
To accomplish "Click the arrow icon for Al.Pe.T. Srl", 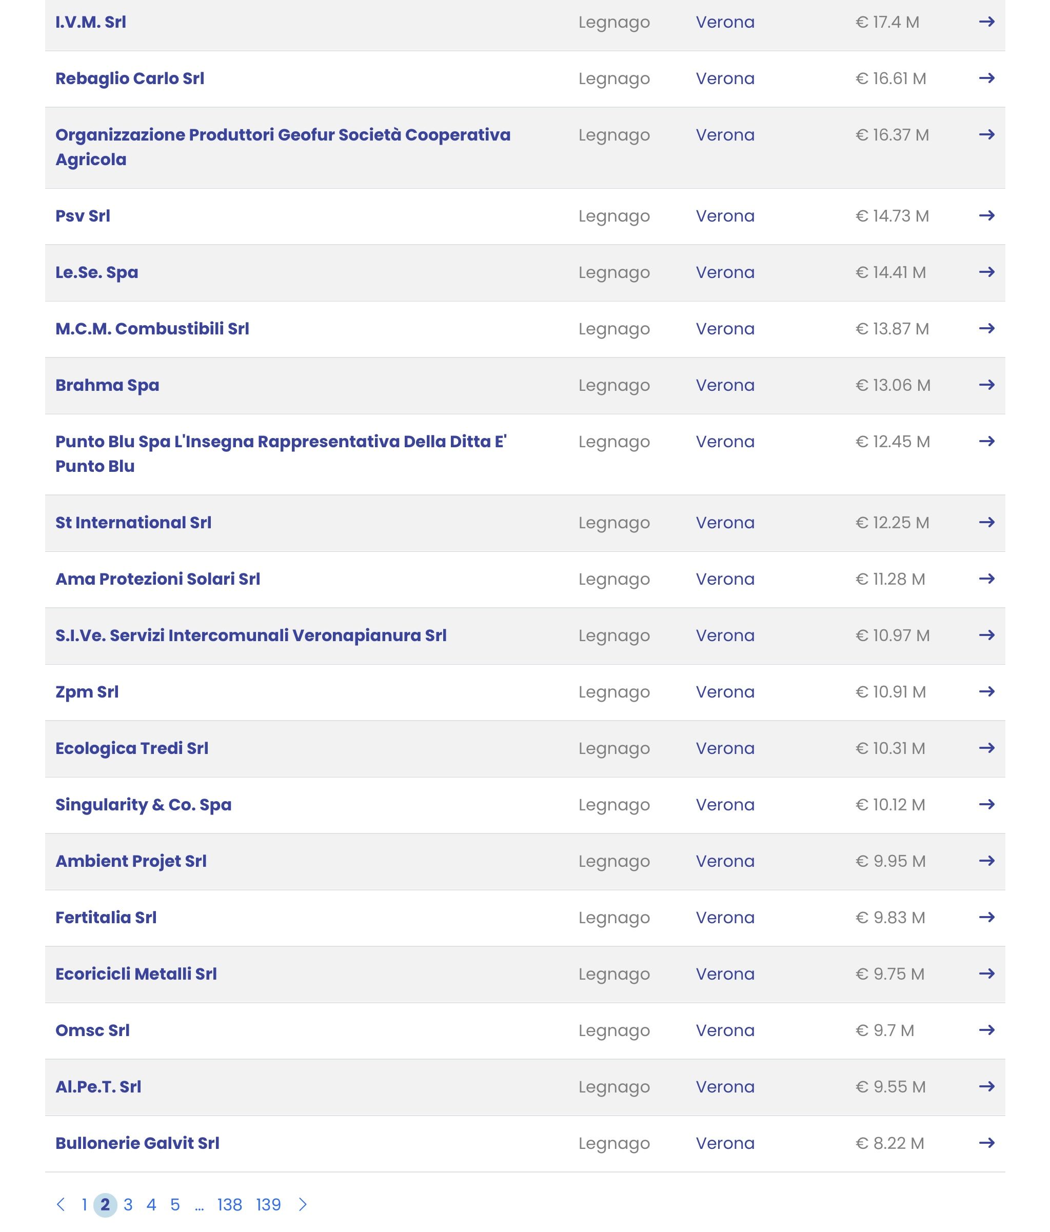I will click(986, 1087).
